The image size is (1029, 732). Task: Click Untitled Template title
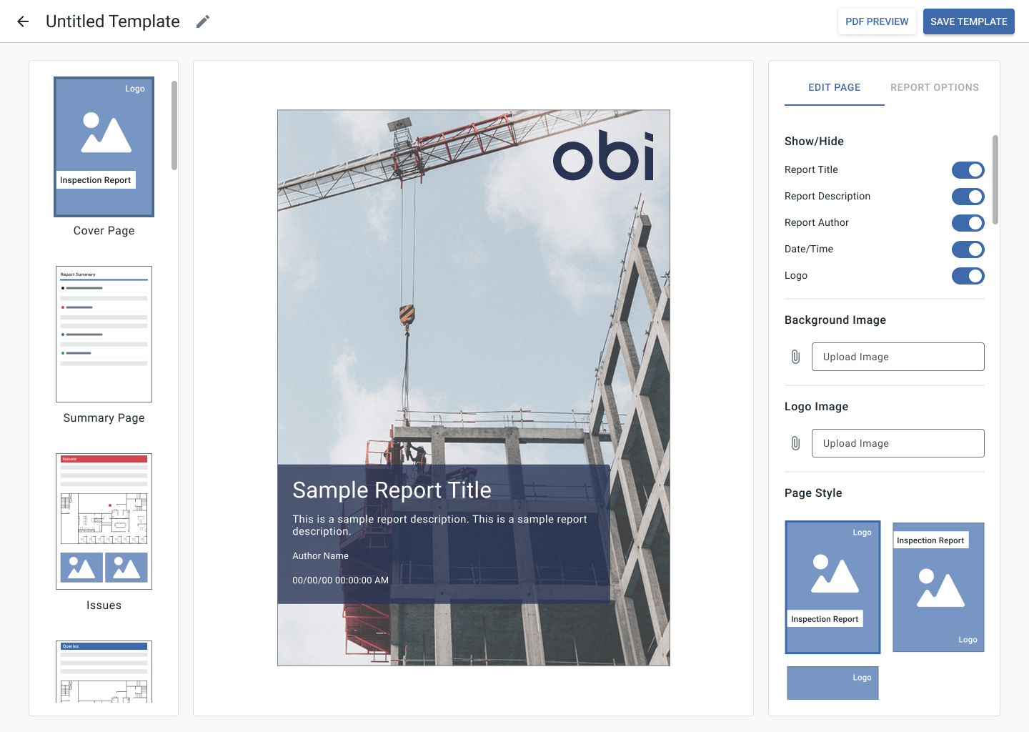coord(113,21)
